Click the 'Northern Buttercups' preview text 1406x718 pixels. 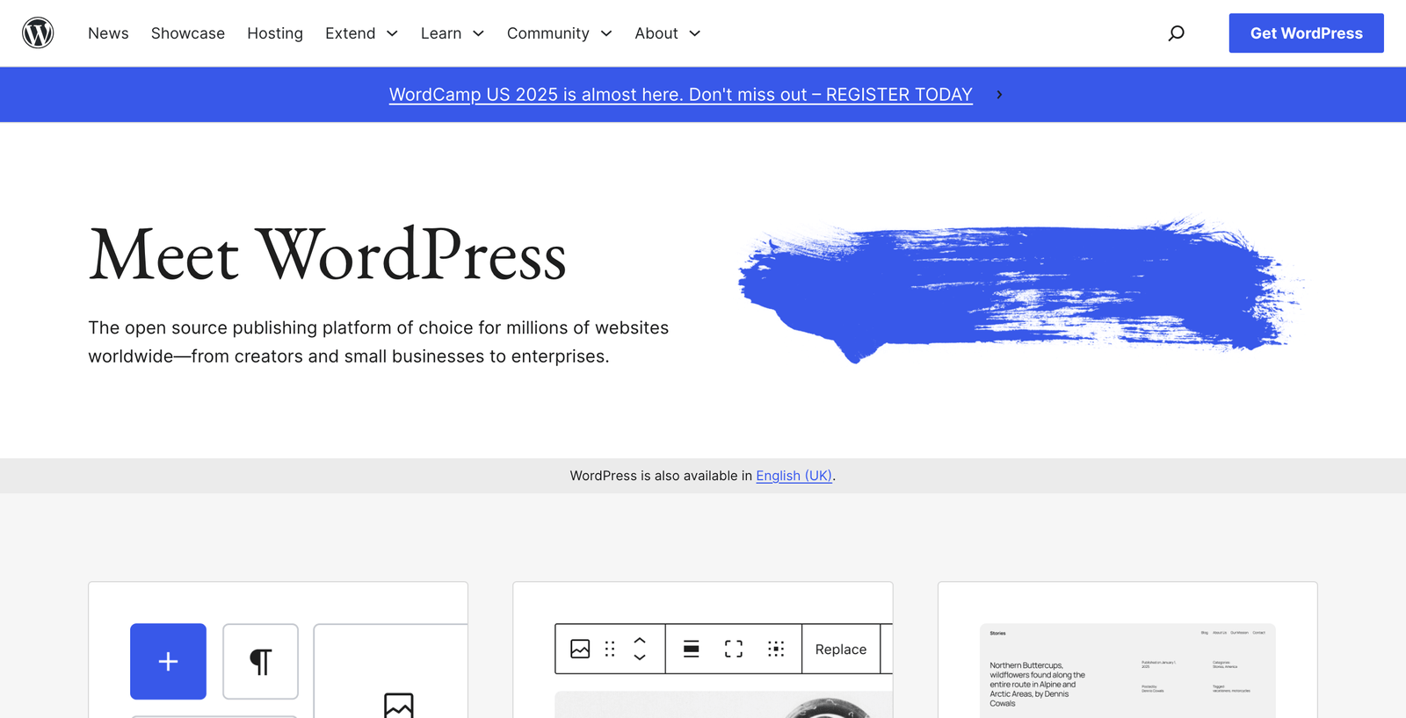(x=1037, y=685)
